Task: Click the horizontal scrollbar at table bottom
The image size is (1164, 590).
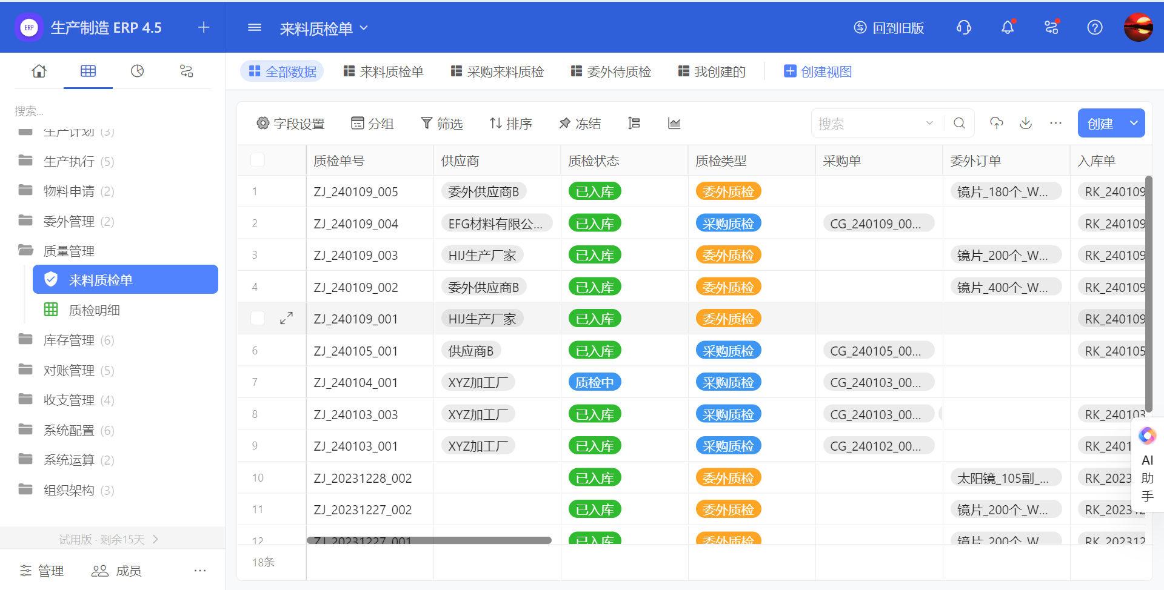Action: (x=429, y=540)
